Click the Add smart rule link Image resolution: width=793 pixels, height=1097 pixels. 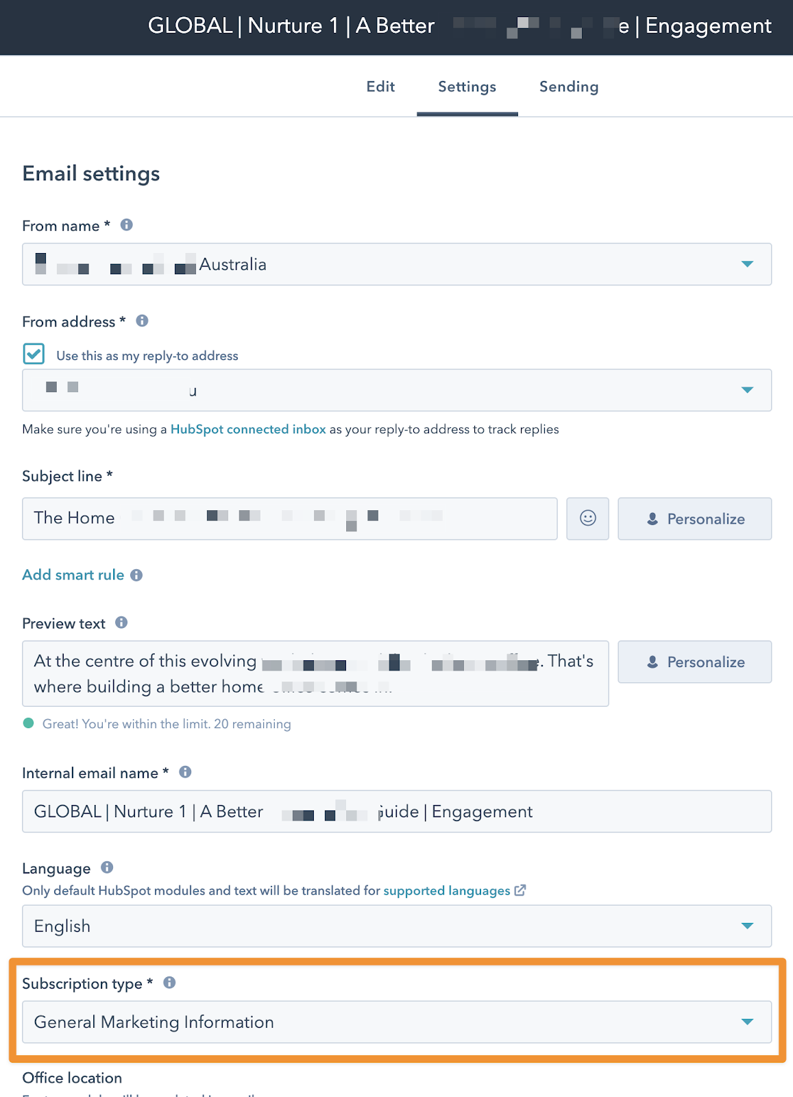point(73,575)
